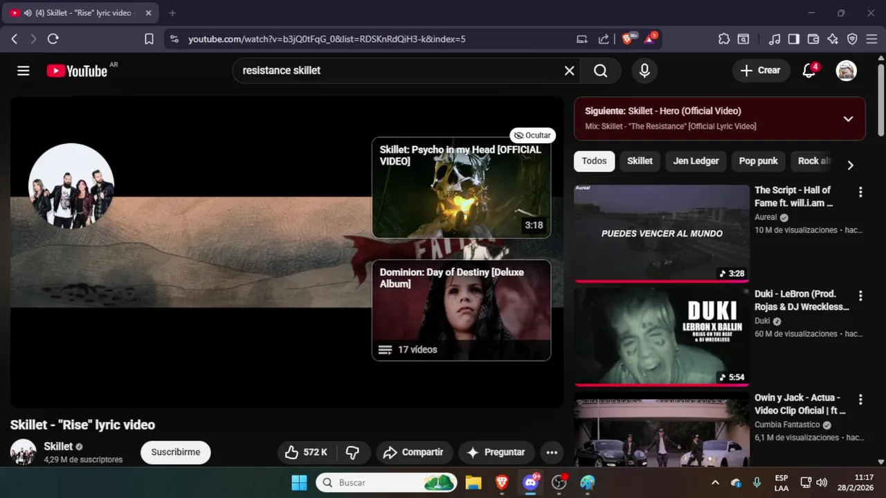Share this page from address bar
886x498 pixels.
coord(604,39)
